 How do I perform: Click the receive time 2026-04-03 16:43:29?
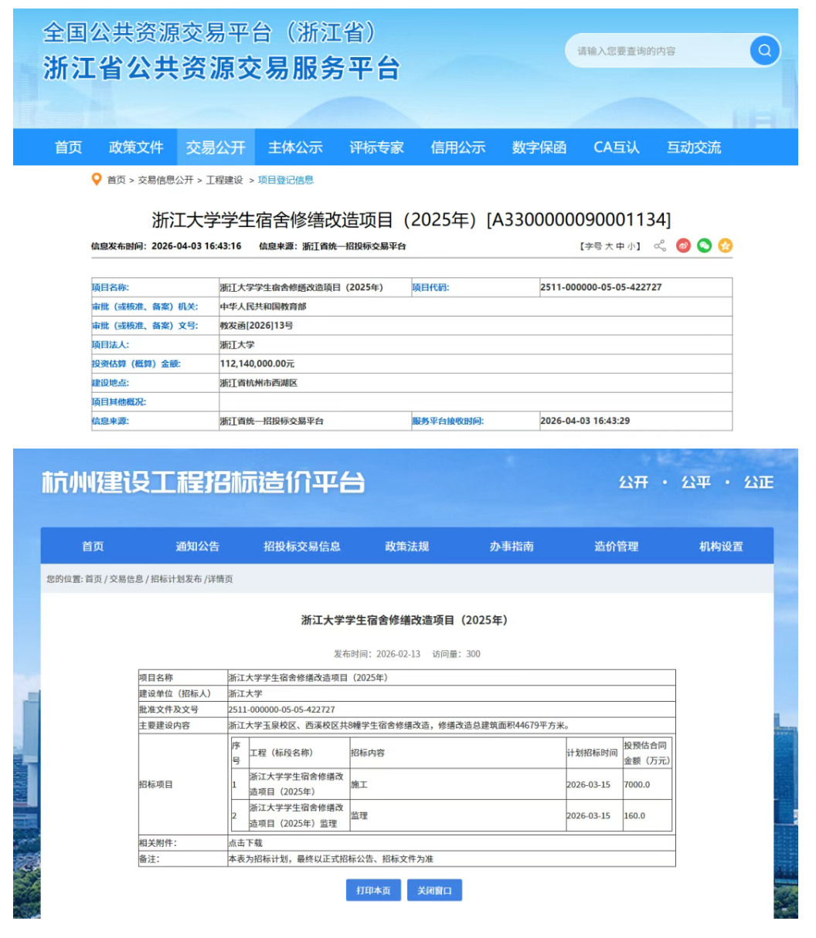[585, 421]
